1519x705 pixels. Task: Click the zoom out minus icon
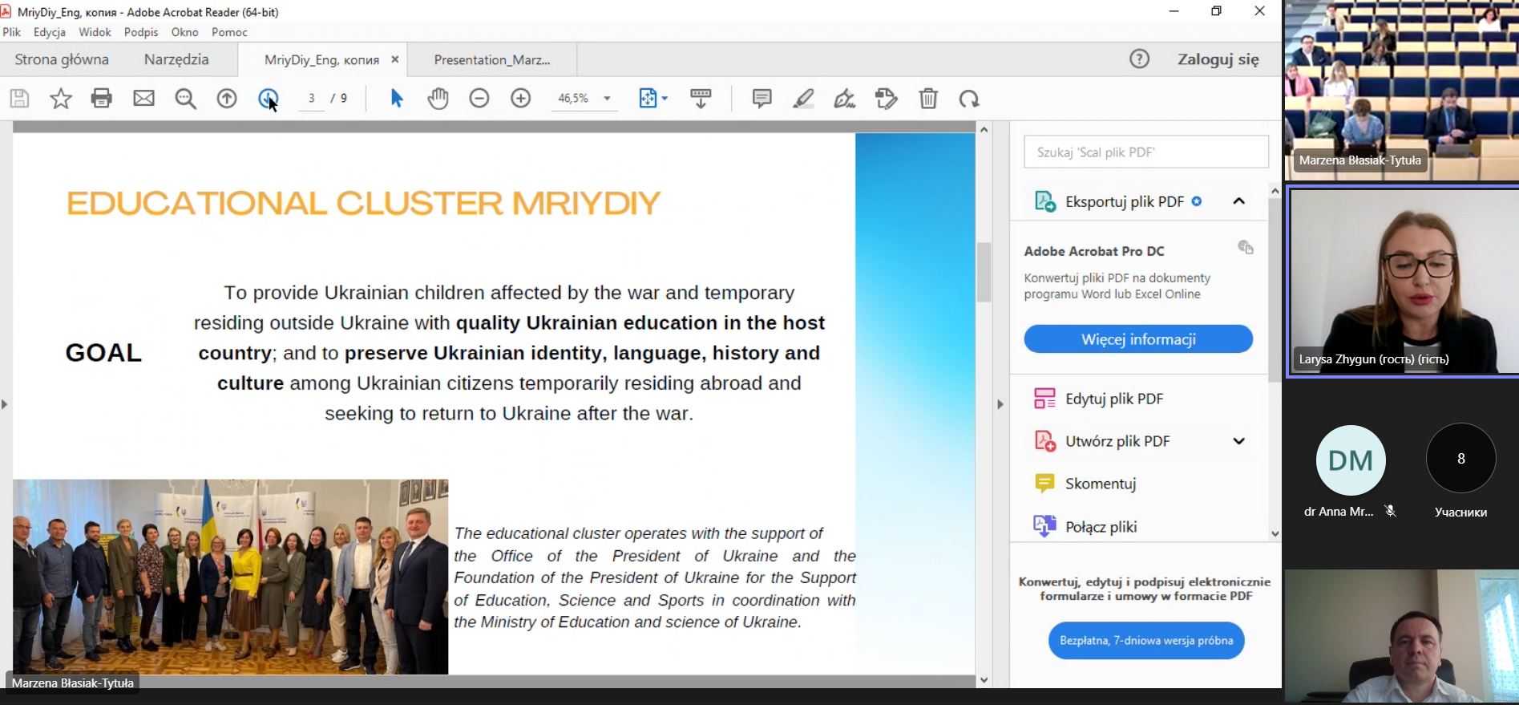click(x=479, y=99)
